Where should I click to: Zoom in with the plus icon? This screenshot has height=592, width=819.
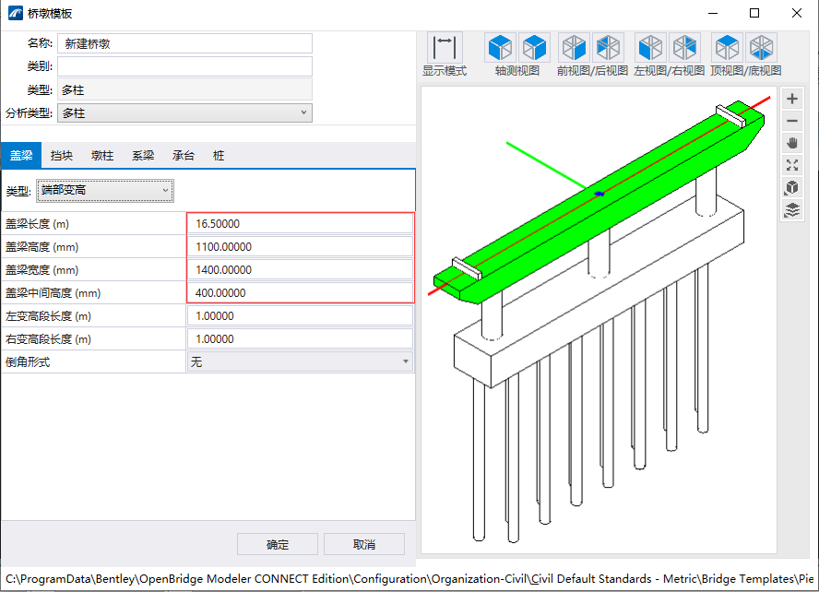[792, 100]
